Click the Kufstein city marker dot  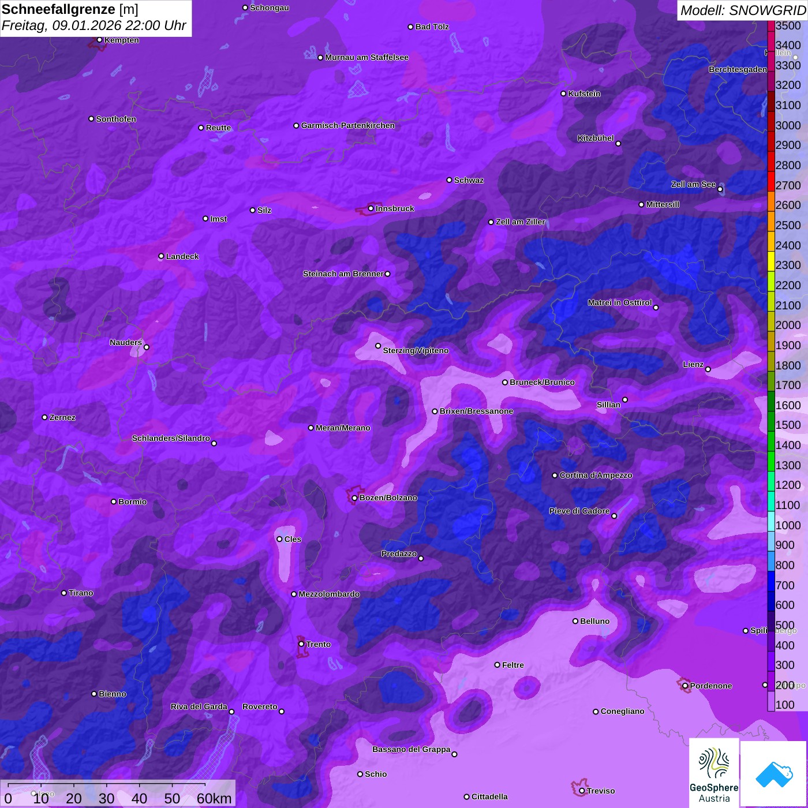tap(563, 93)
